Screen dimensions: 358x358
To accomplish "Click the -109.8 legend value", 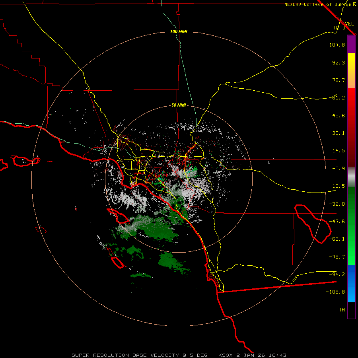I will pyautogui.click(x=335, y=292).
